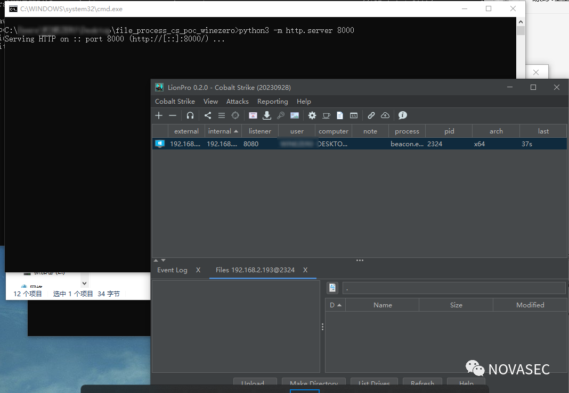Switch to session table view icon
569x393 pixels.
(x=221, y=115)
